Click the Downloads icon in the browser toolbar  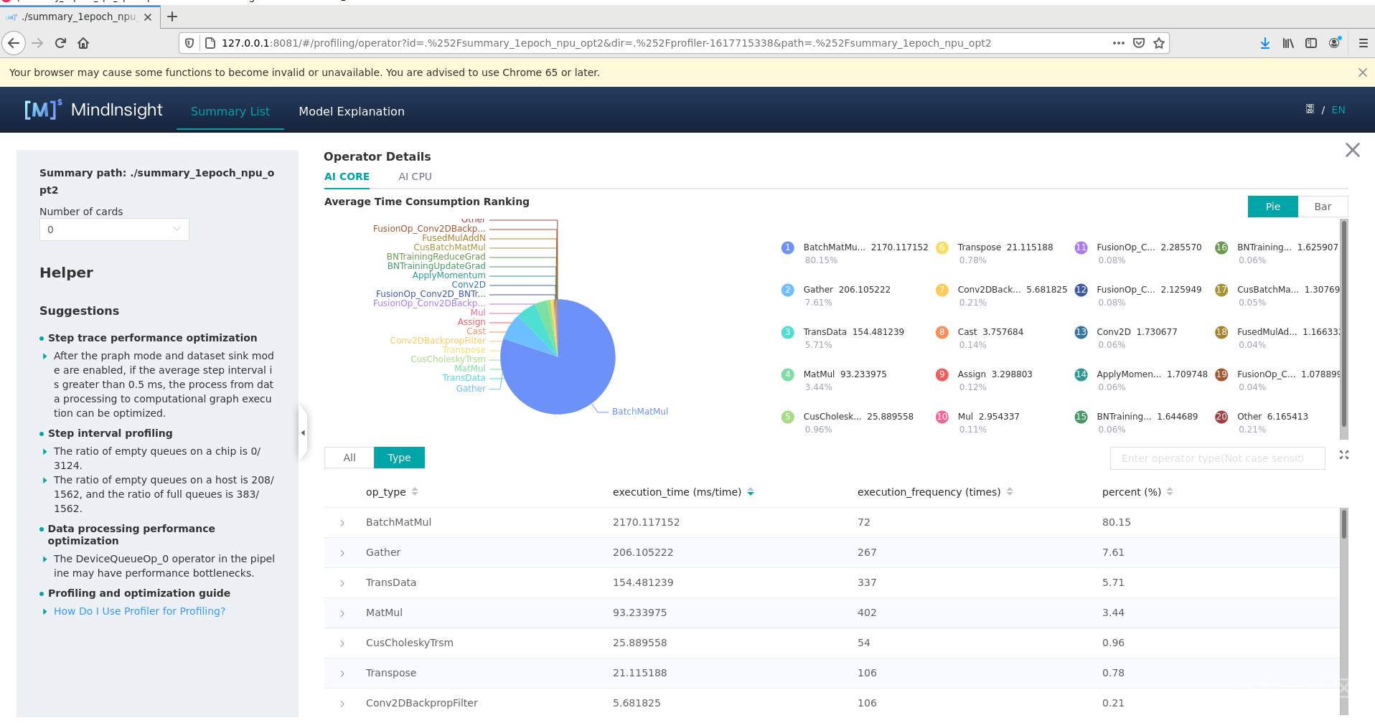[x=1264, y=43]
